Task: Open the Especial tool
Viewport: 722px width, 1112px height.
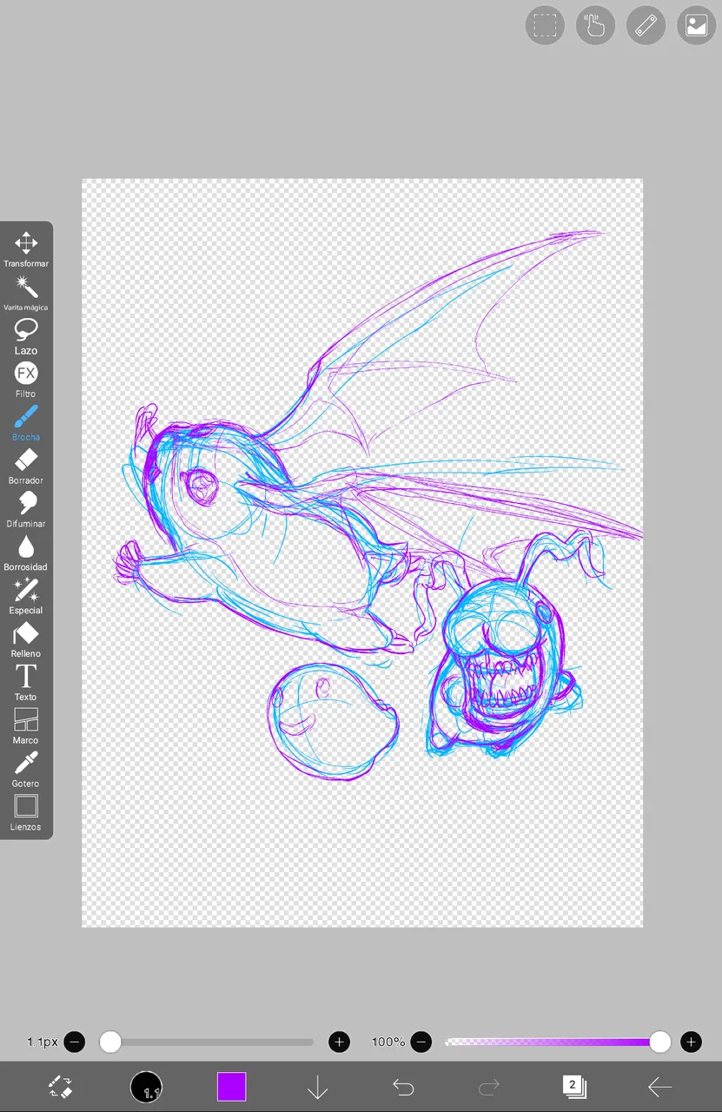Action: [26, 596]
